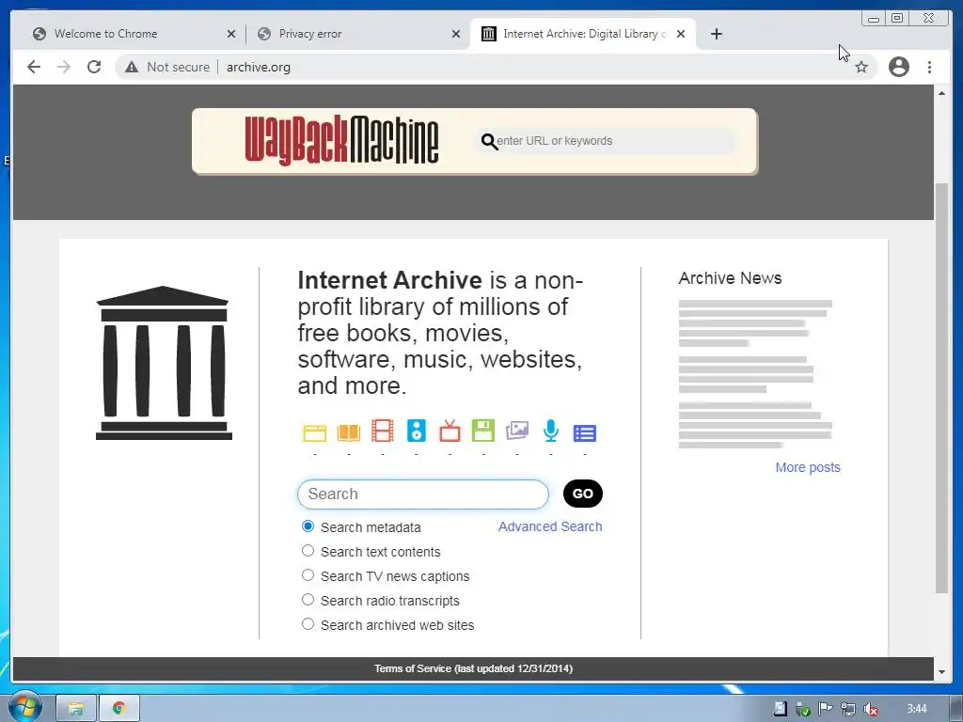Select Search metadata radio button
Image resolution: width=963 pixels, height=722 pixels.
click(x=308, y=526)
